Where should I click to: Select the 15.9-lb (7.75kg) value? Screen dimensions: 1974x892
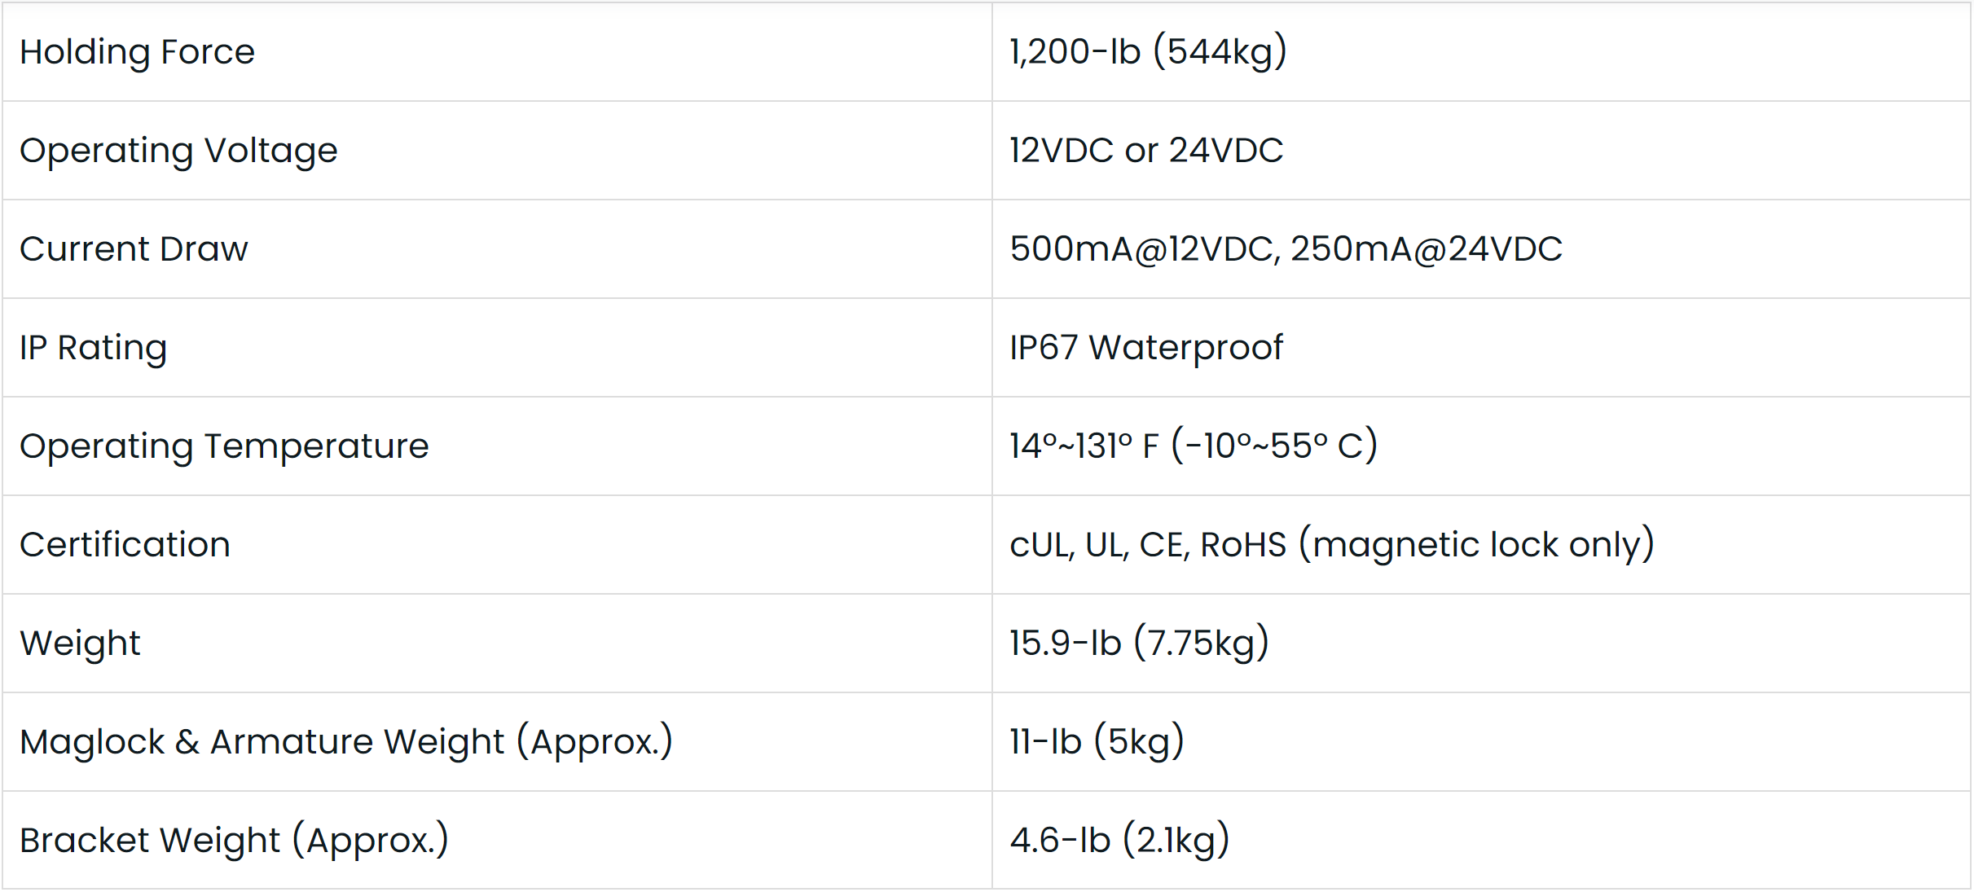(x=1138, y=644)
